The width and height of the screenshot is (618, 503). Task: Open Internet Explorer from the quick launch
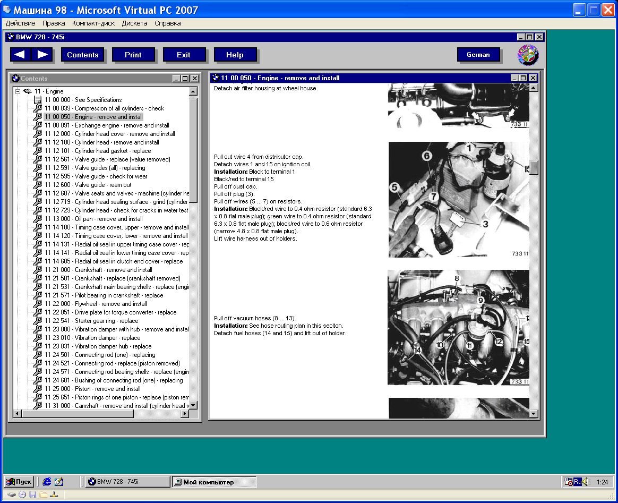pos(47,482)
